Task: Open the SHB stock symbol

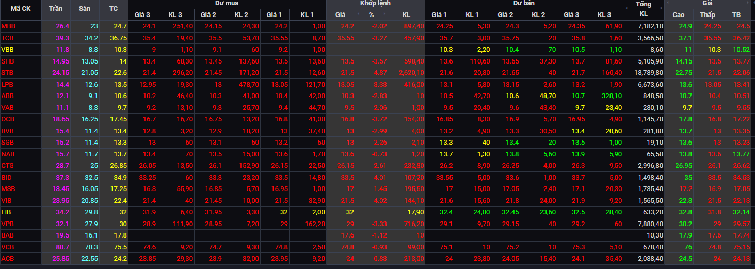Action: coord(8,61)
